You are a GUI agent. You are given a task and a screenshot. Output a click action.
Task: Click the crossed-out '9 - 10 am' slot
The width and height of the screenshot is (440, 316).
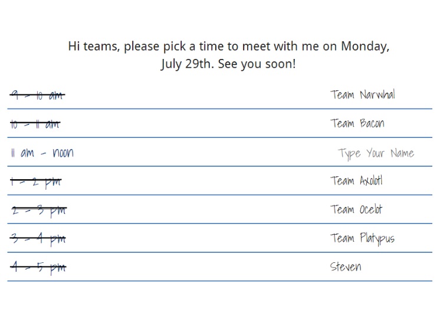coord(37,95)
